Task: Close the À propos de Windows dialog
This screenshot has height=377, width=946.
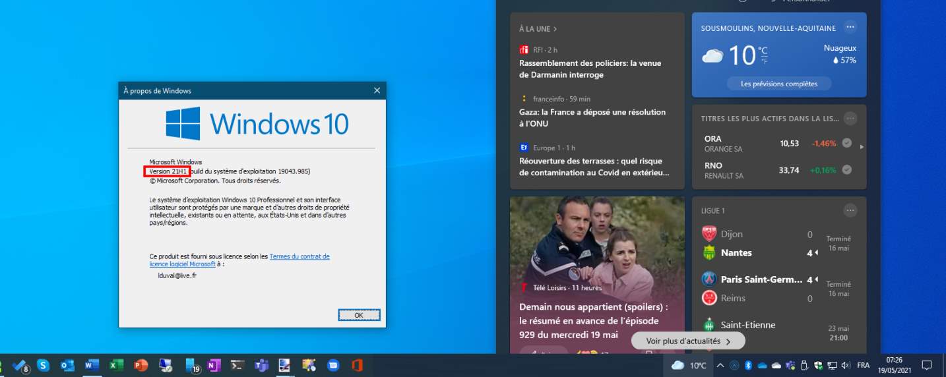Action: [377, 90]
